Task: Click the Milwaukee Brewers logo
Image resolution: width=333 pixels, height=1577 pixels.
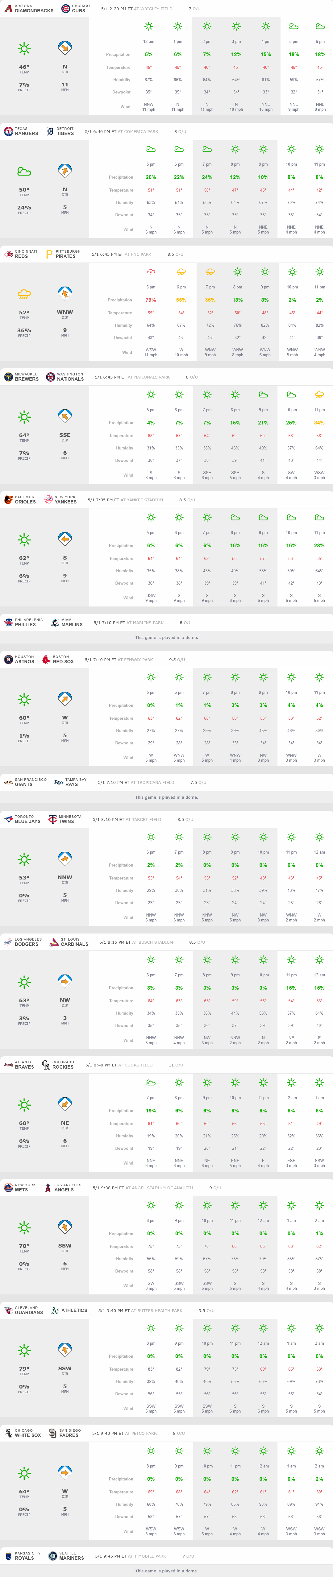Action: [x=9, y=377]
